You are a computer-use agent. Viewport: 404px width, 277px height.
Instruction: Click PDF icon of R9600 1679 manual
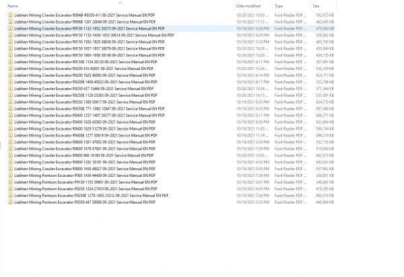point(10,149)
